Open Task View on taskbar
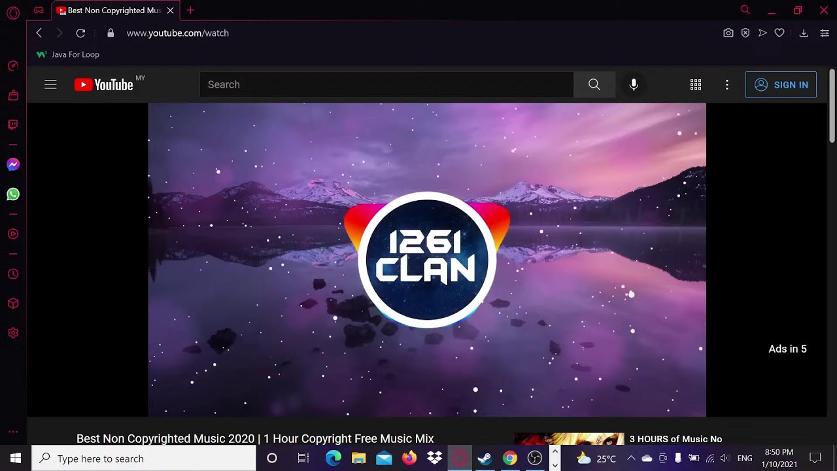Screen dimensions: 837x471 coord(303,459)
